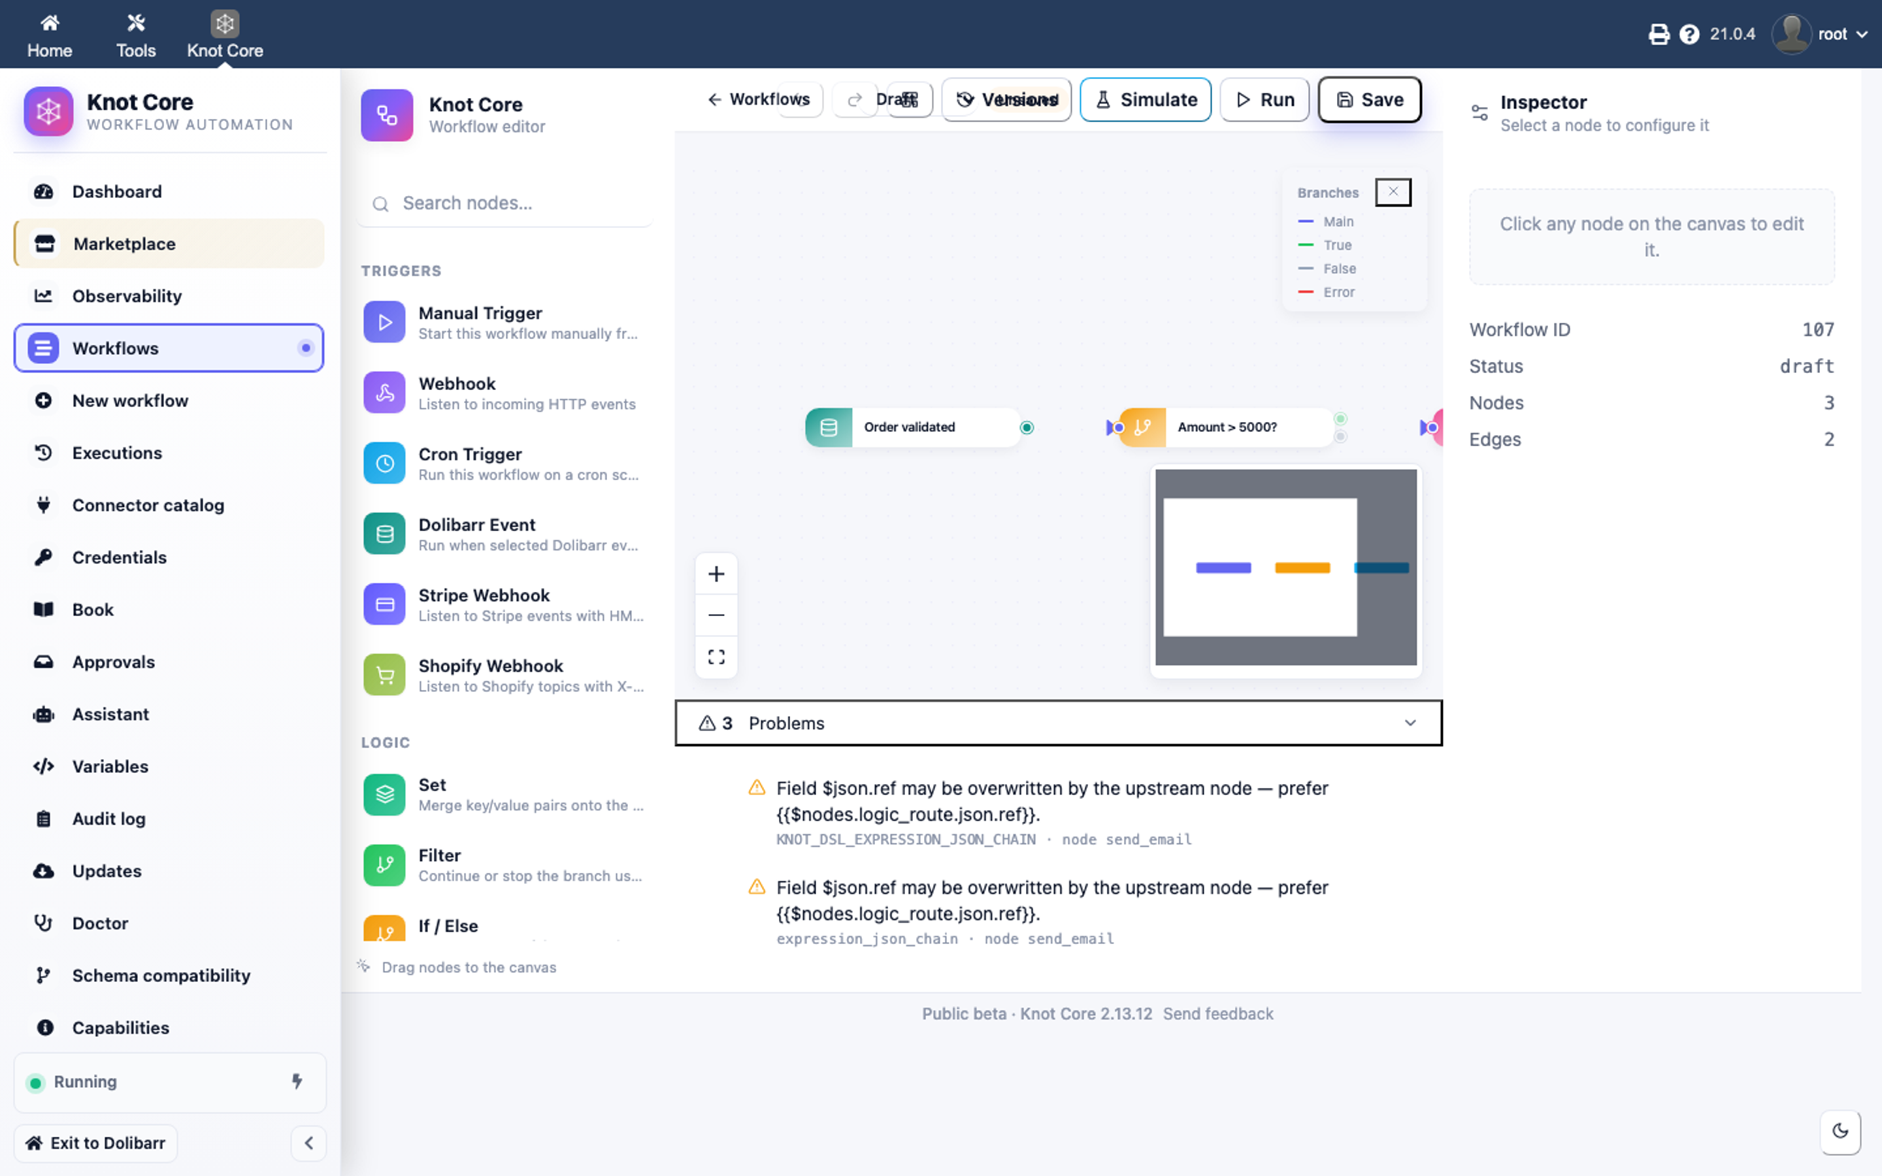Open Connector catalog in the sidebar
The height and width of the screenshot is (1176, 1882).
pyautogui.click(x=169, y=505)
